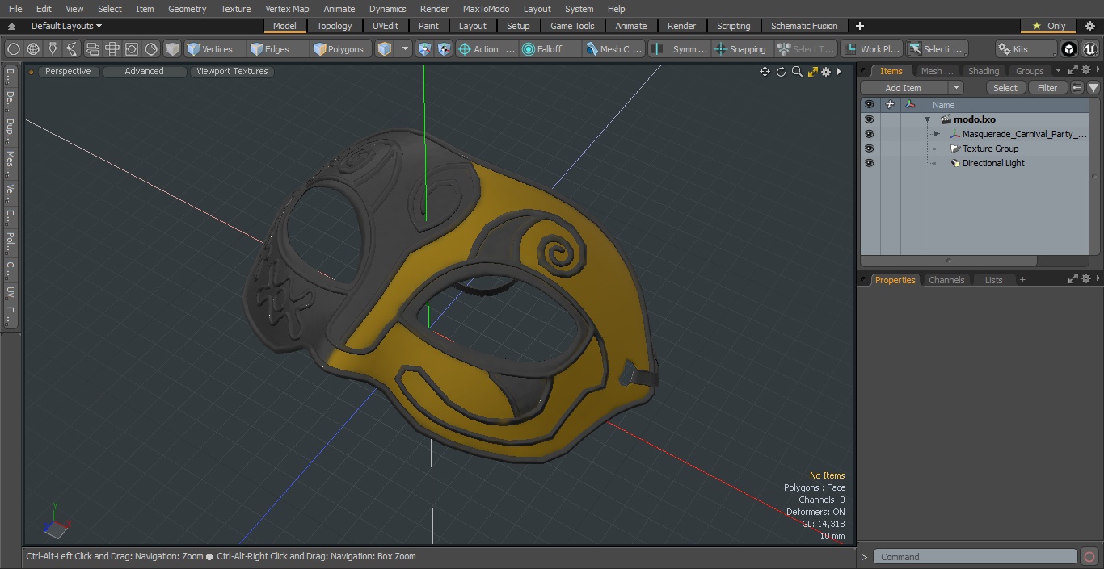Select the pen tool icon

pyautogui.click(x=53, y=49)
